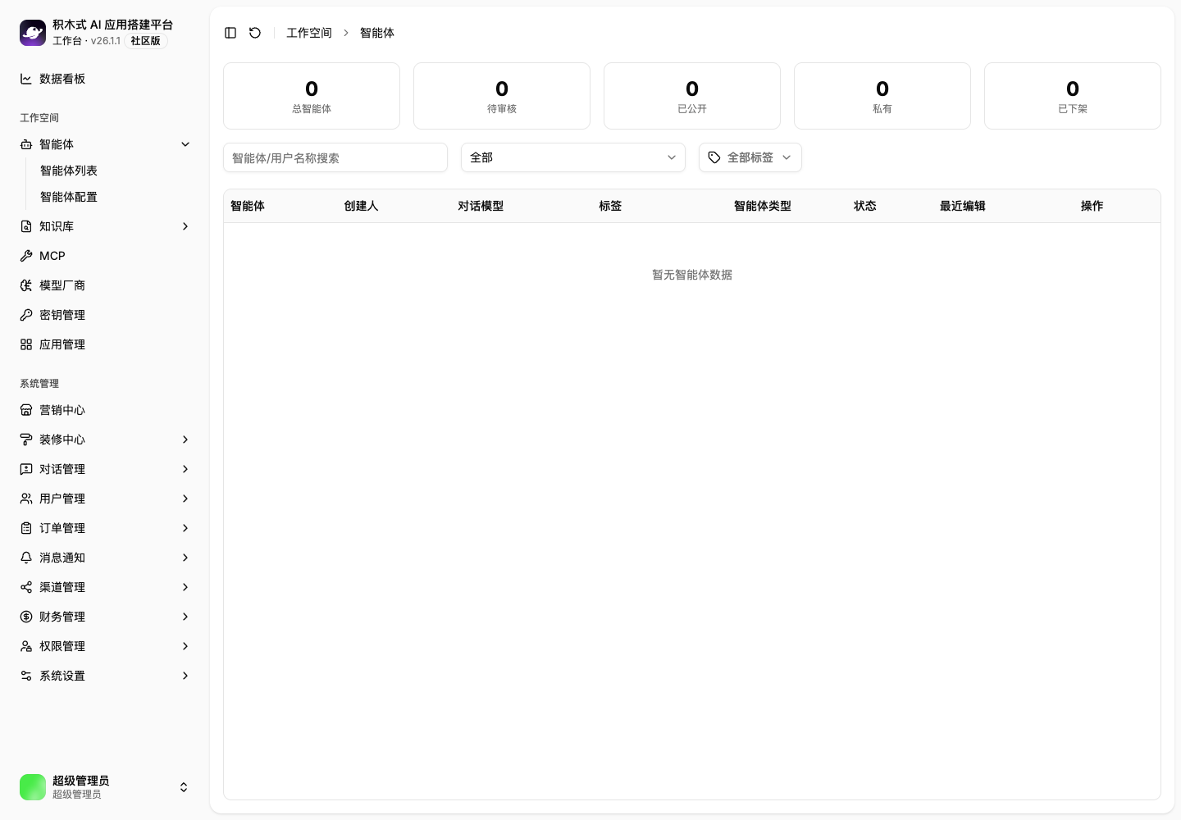
Task: Click the 社区版 edition badge
Action: 146,41
